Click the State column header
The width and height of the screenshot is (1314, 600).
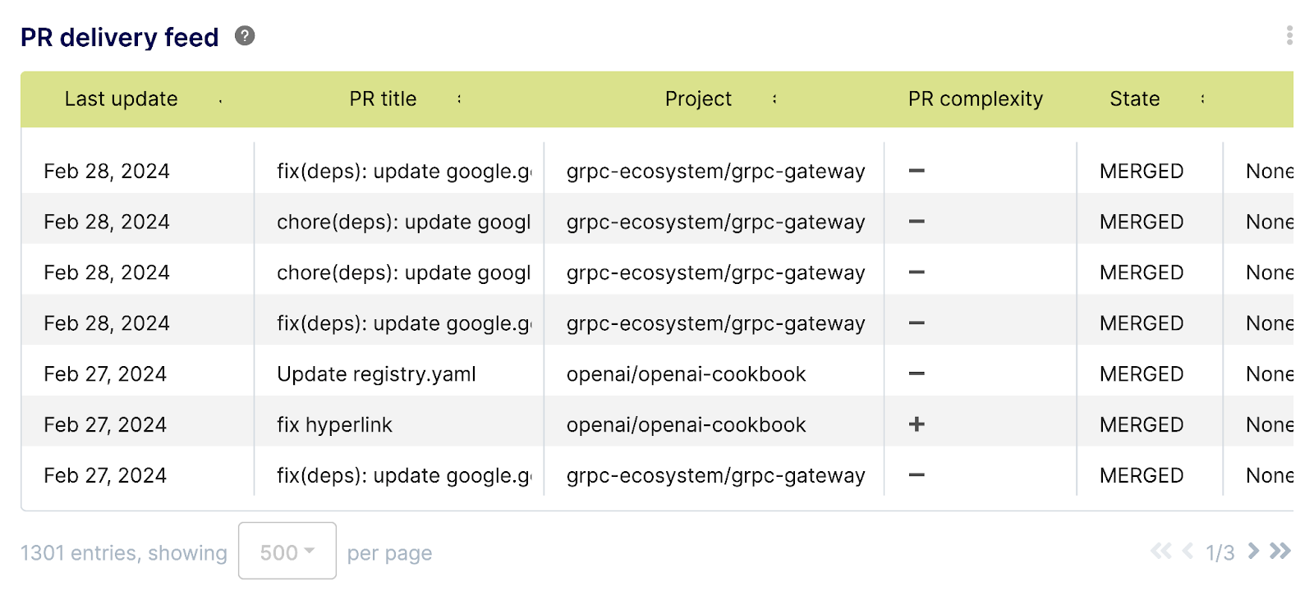pyautogui.click(x=1134, y=99)
